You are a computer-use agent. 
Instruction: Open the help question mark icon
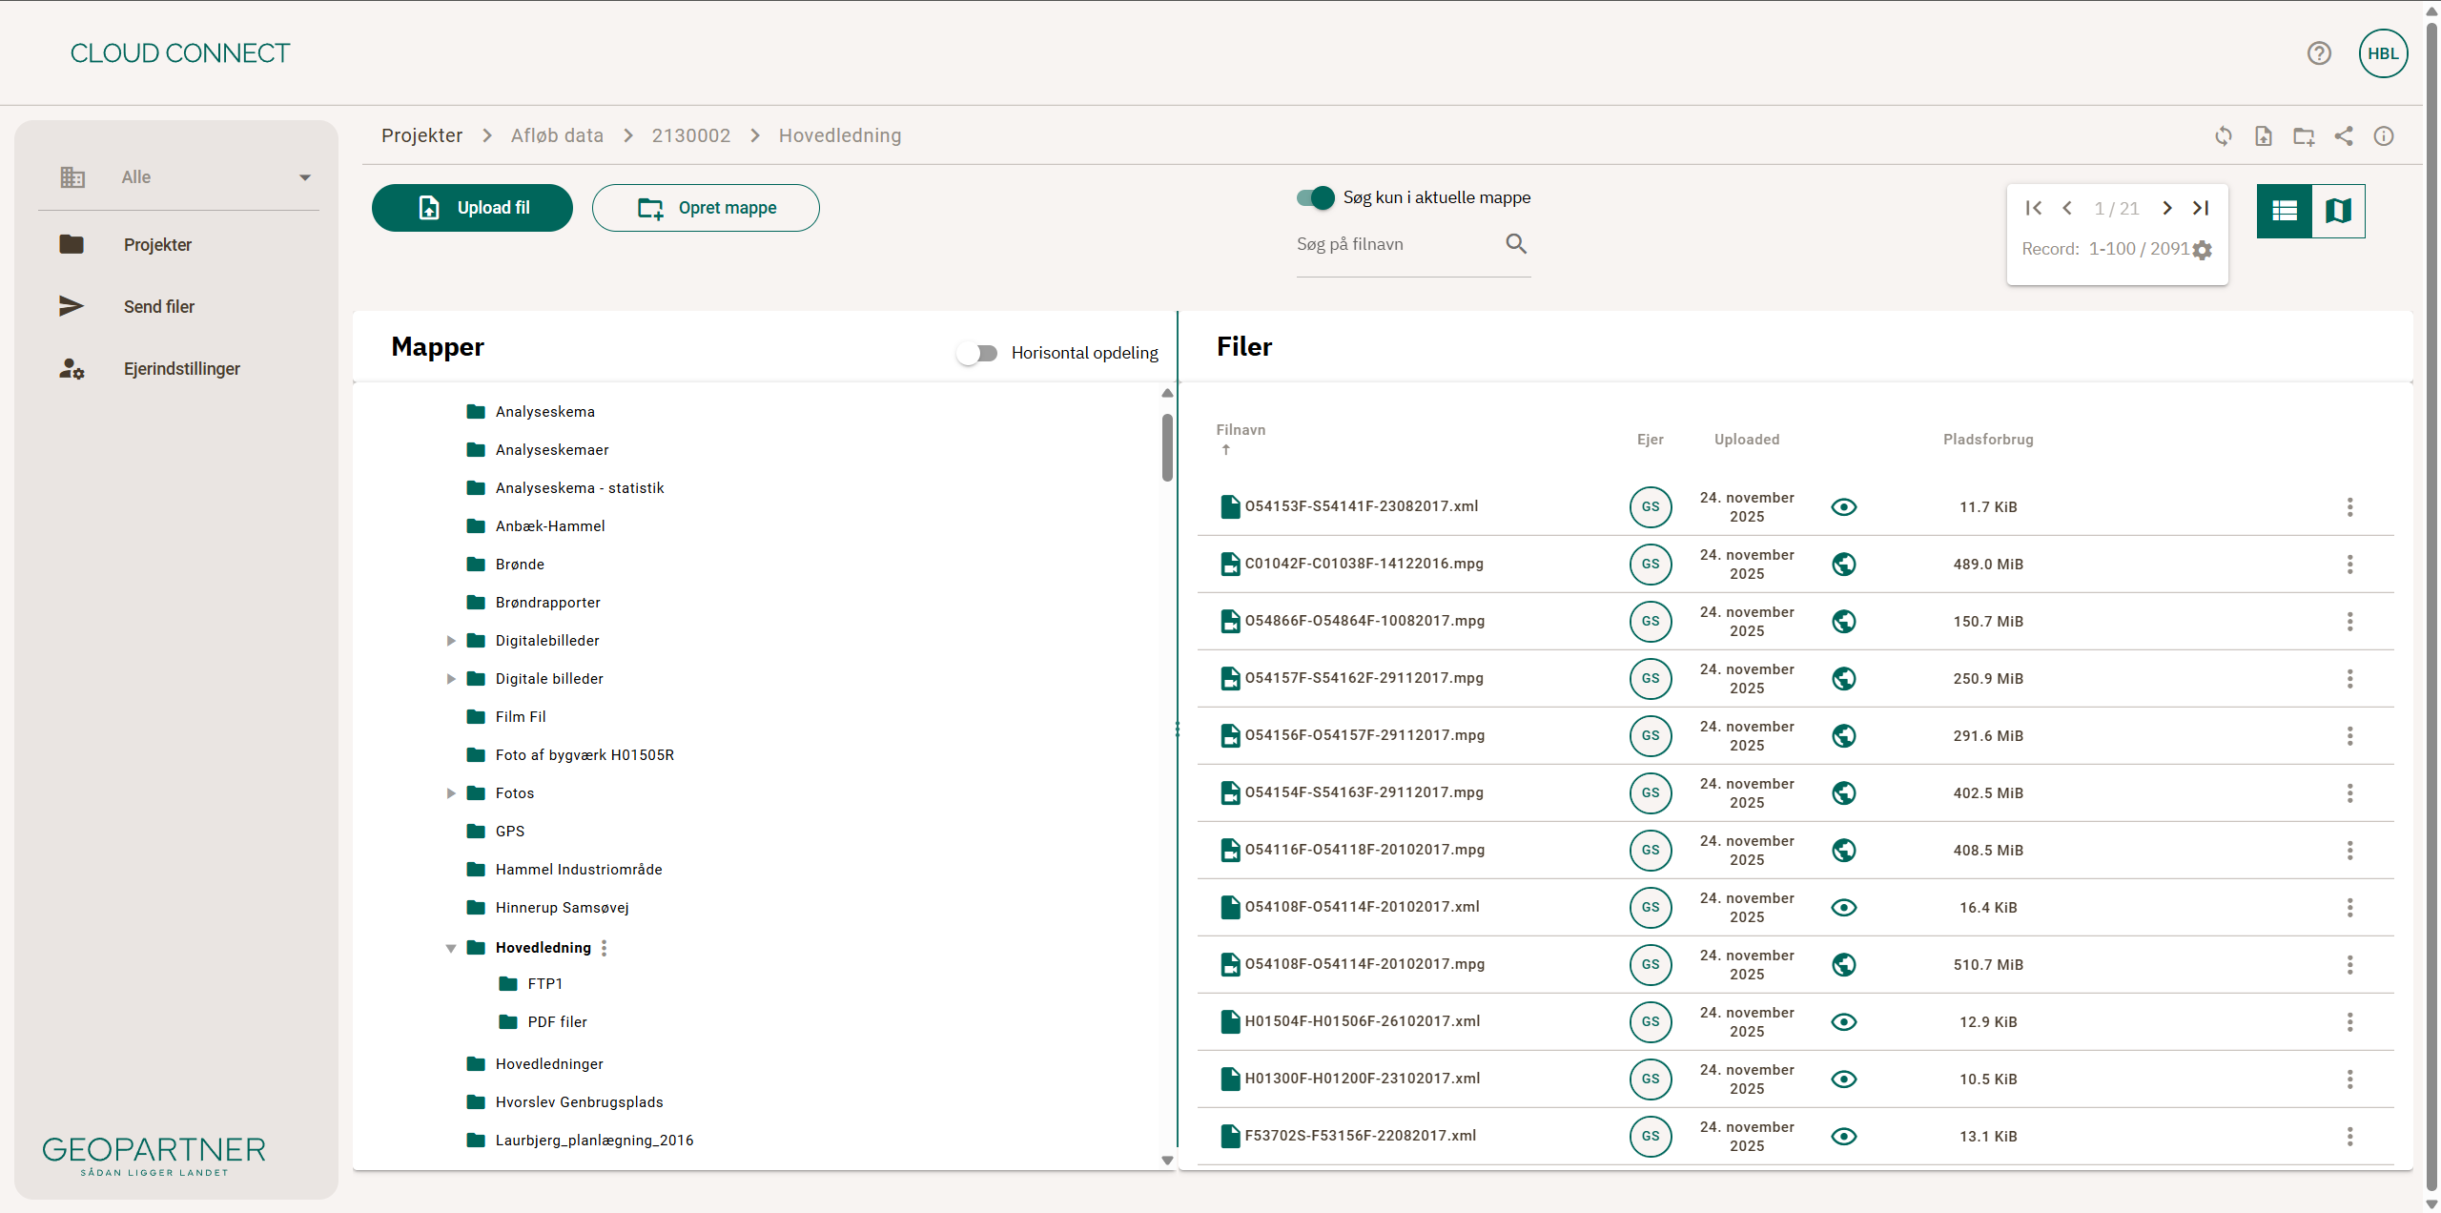point(2319,53)
